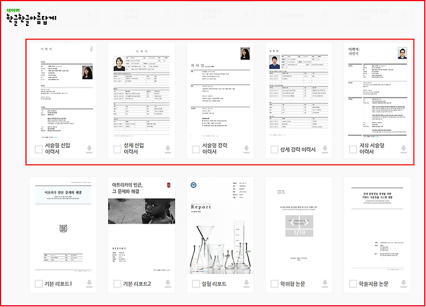The image size is (426, 307).
Task: Click the '자유 서술형 이력서' label
Action: pyautogui.click(x=372, y=148)
